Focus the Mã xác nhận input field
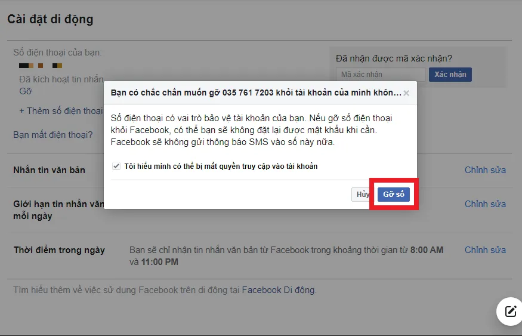This screenshot has height=336, width=522. click(x=380, y=75)
